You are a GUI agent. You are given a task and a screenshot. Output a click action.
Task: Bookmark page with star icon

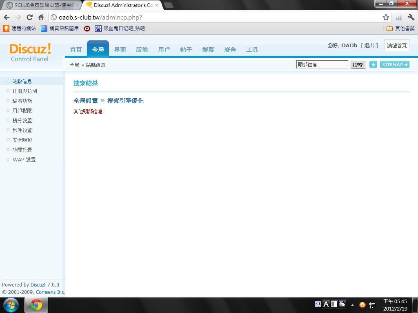click(386, 18)
